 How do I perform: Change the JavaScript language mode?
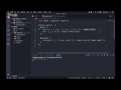[98, 78]
